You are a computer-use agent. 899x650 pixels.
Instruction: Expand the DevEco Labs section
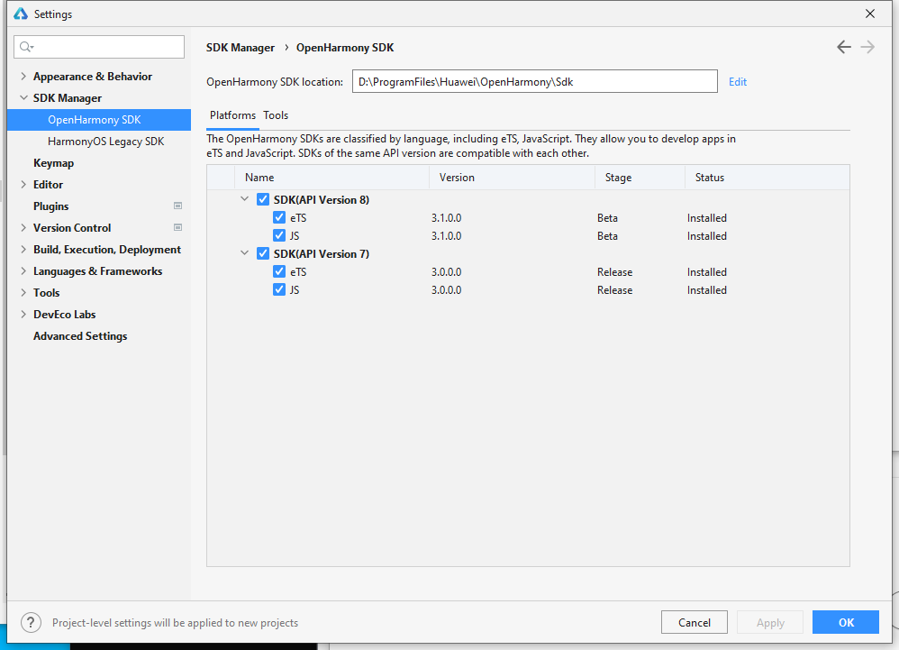[x=23, y=315]
